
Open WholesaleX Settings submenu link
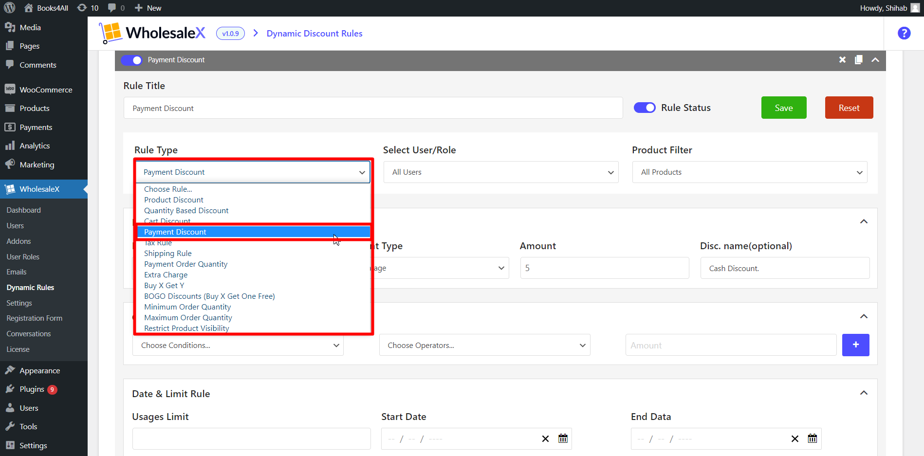tap(19, 303)
